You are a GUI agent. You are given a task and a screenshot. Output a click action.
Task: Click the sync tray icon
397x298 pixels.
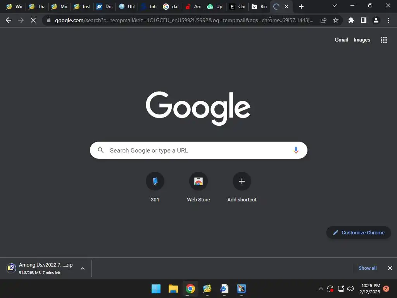pyautogui.click(x=330, y=289)
